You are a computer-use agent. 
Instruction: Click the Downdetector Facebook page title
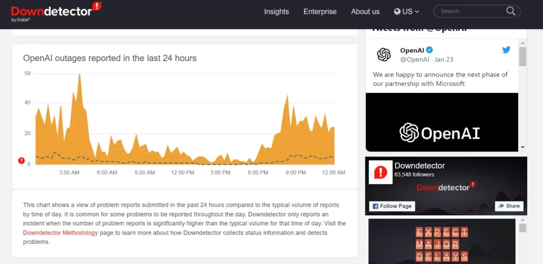point(420,166)
